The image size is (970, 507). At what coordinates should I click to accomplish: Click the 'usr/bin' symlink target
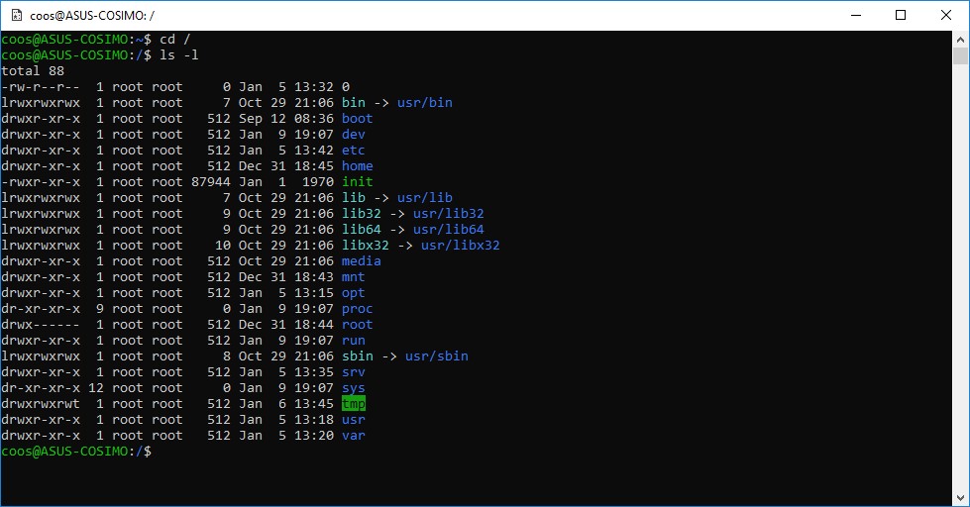pos(425,103)
